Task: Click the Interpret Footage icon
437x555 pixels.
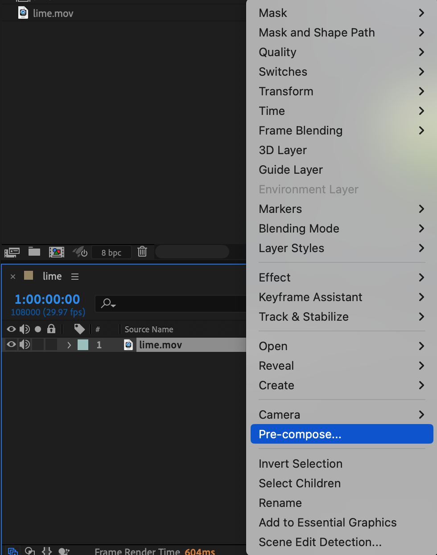Action: [12, 253]
